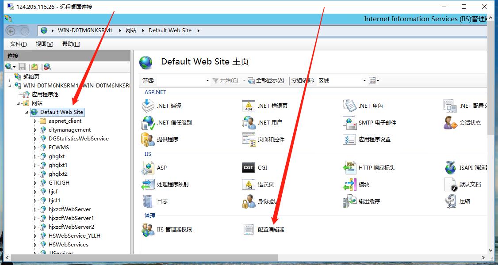Screen dimensions: 498x265
Task: Open the 页面和控件 feature icon
Action: 249,140
